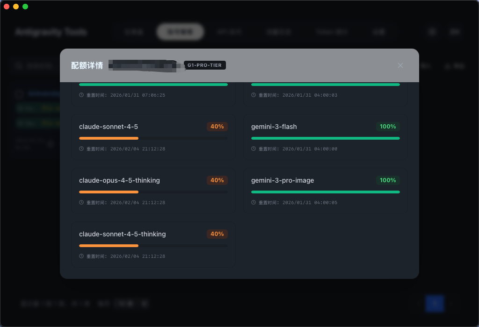Click the red close window button
Image resolution: width=479 pixels, height=327 pixels.
(7, 7)
